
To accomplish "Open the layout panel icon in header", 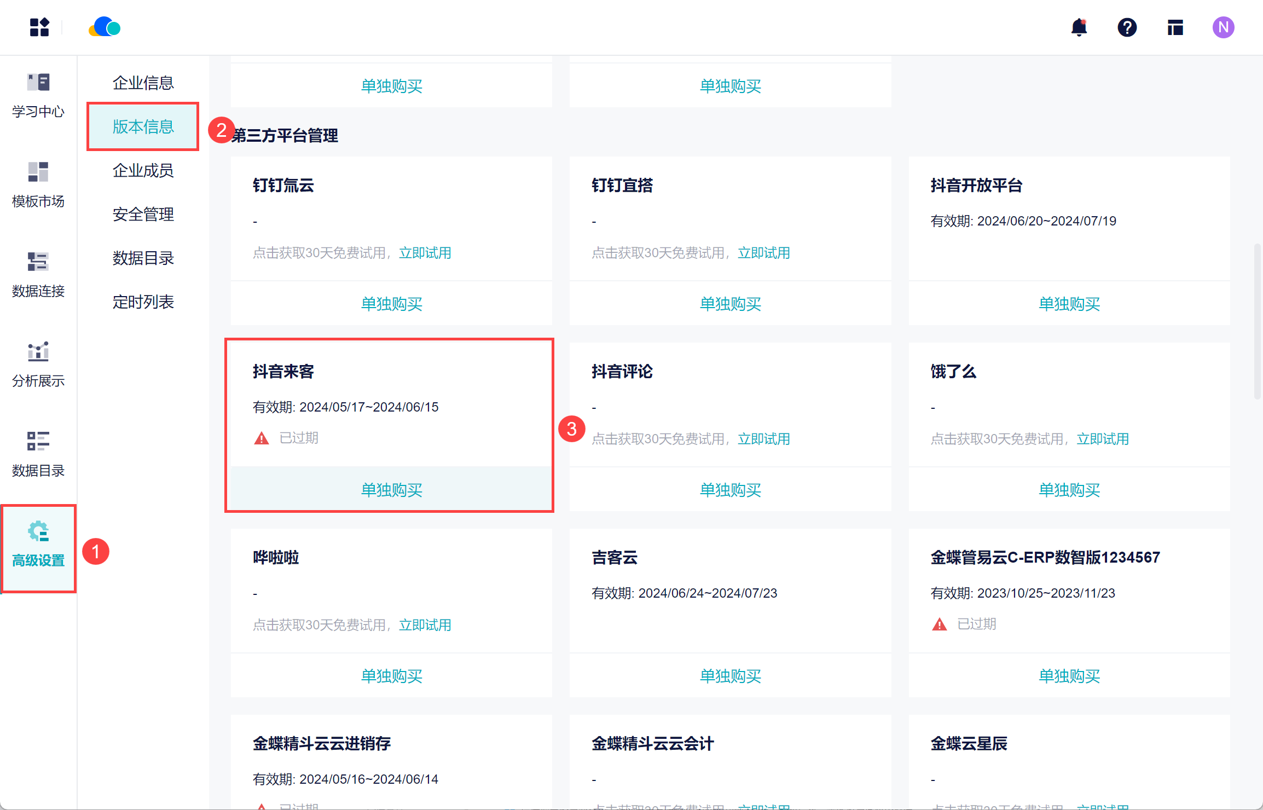I will (x=1175, y=27).
